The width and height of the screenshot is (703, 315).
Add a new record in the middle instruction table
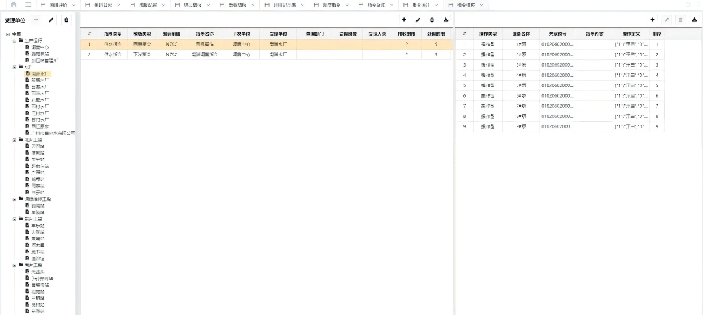click(404, 20)
